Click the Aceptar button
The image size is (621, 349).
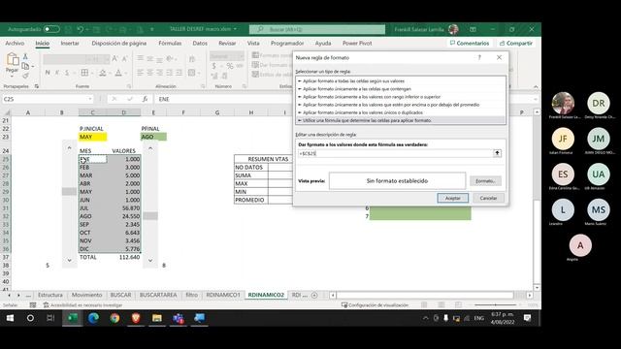453,198
